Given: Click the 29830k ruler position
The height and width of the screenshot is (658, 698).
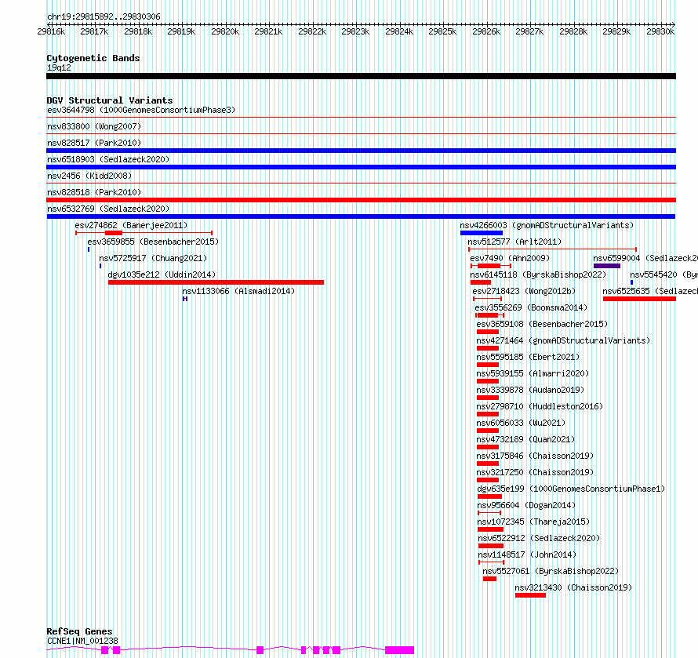Looking at the screenshot, I should [660, 31].
